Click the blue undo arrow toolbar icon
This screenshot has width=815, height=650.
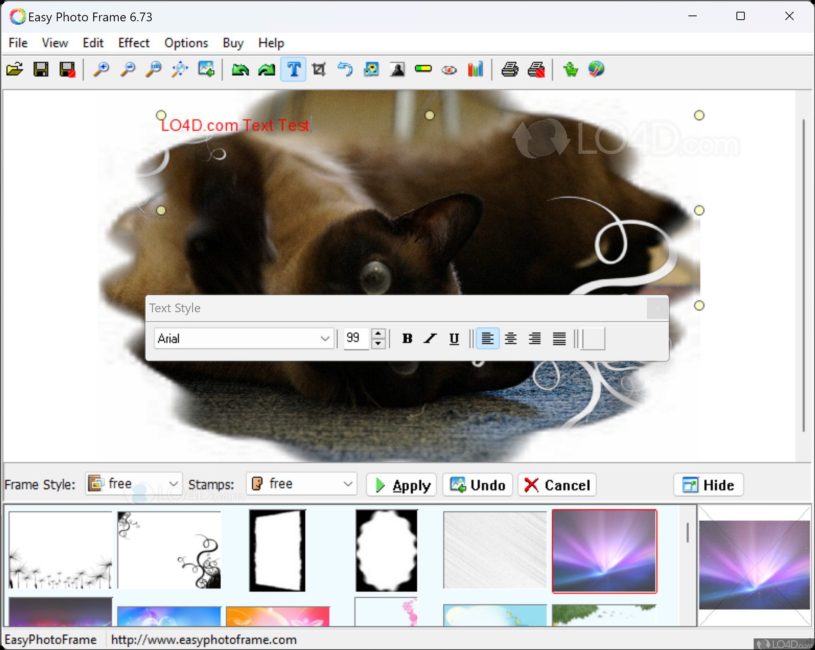(x=345, y=69)
